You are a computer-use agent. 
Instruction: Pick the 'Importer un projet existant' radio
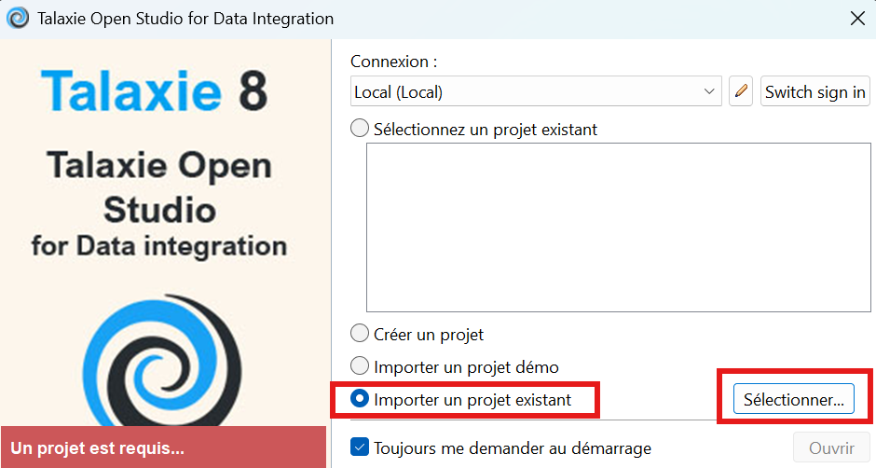pyautogui.click(x=360, y=399)
